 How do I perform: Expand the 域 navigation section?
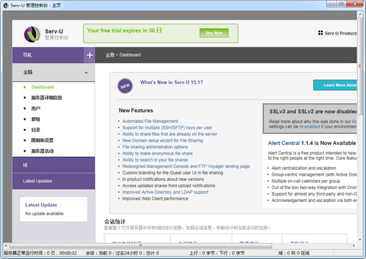[54, 165]
